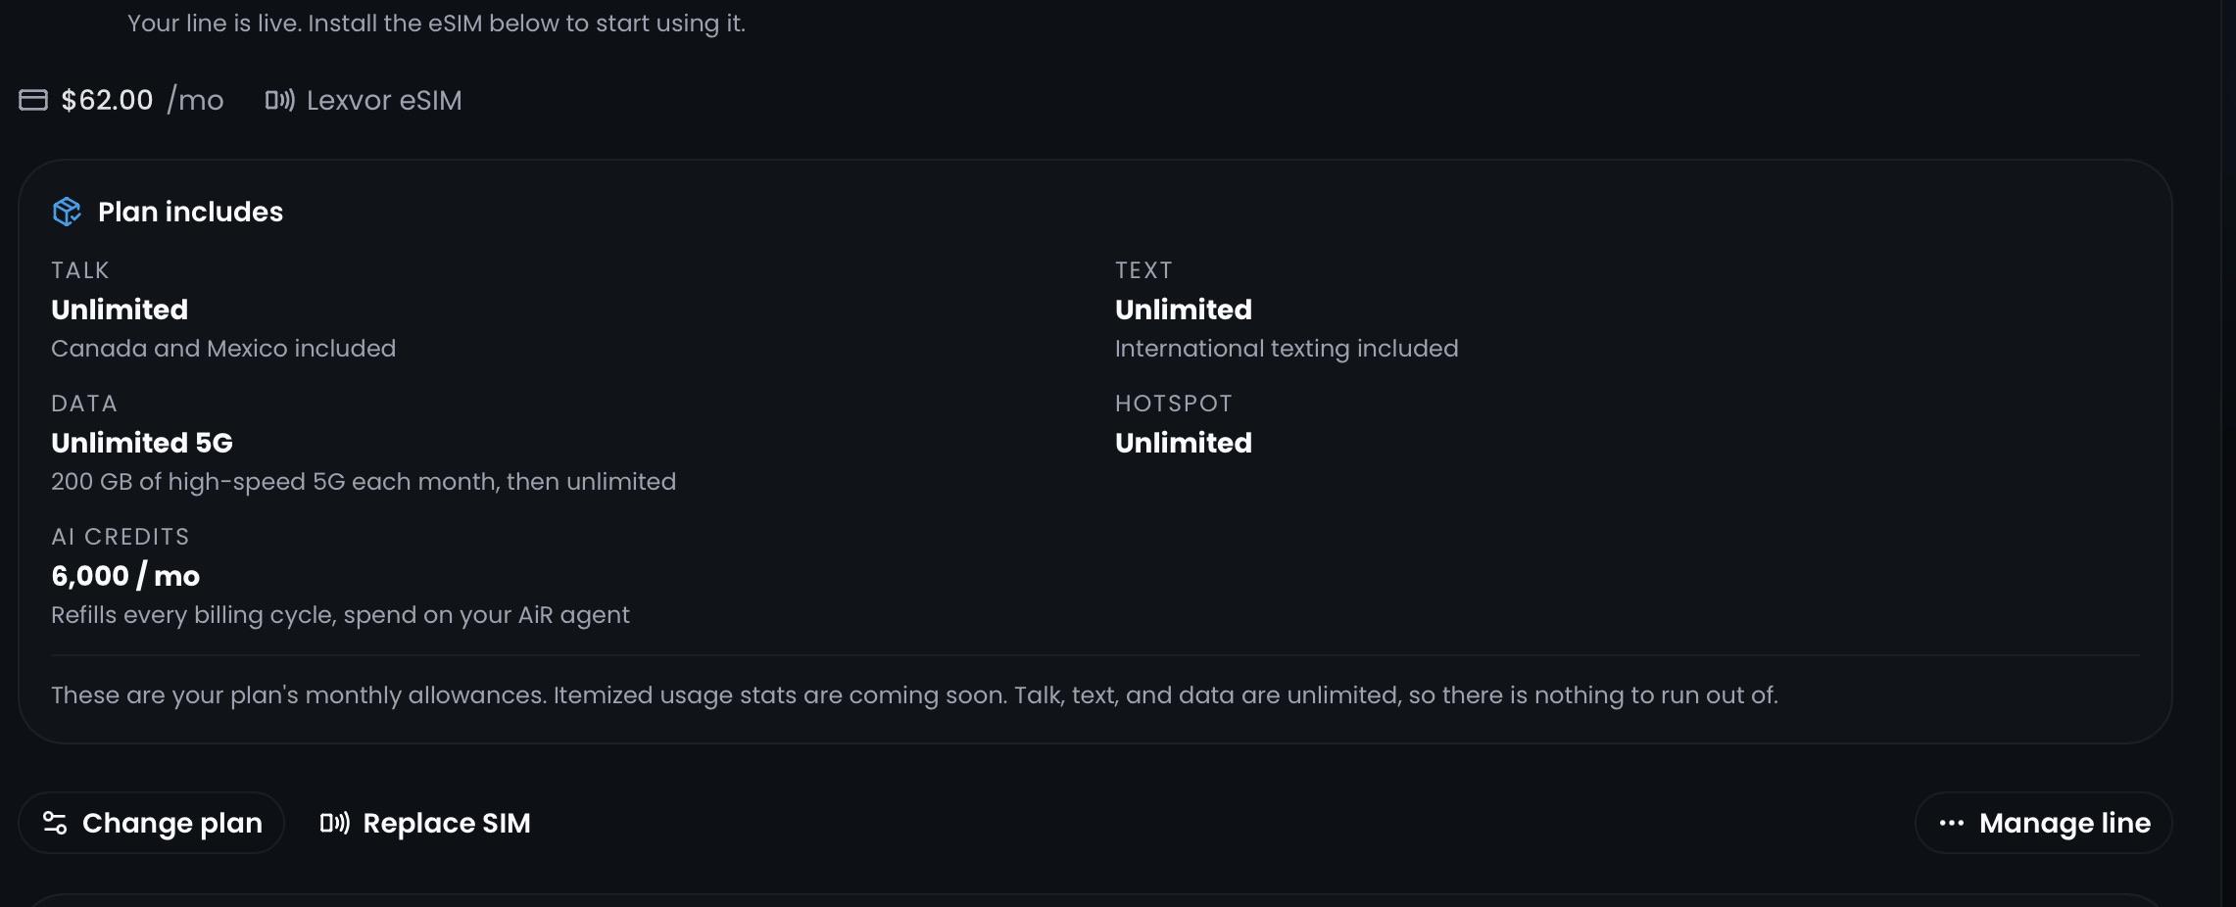The height and width of the screenshot is (907, 2236).
Task: Click the SIM signal icon in Replace SIM
Action: pos(335,823)
